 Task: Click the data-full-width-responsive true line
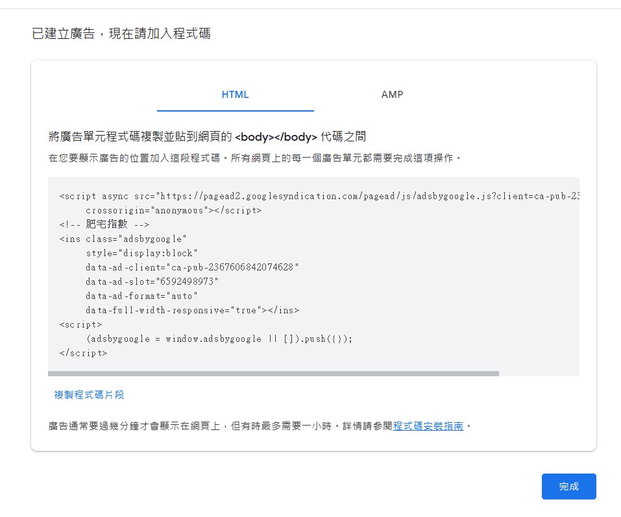coord(188,310)
